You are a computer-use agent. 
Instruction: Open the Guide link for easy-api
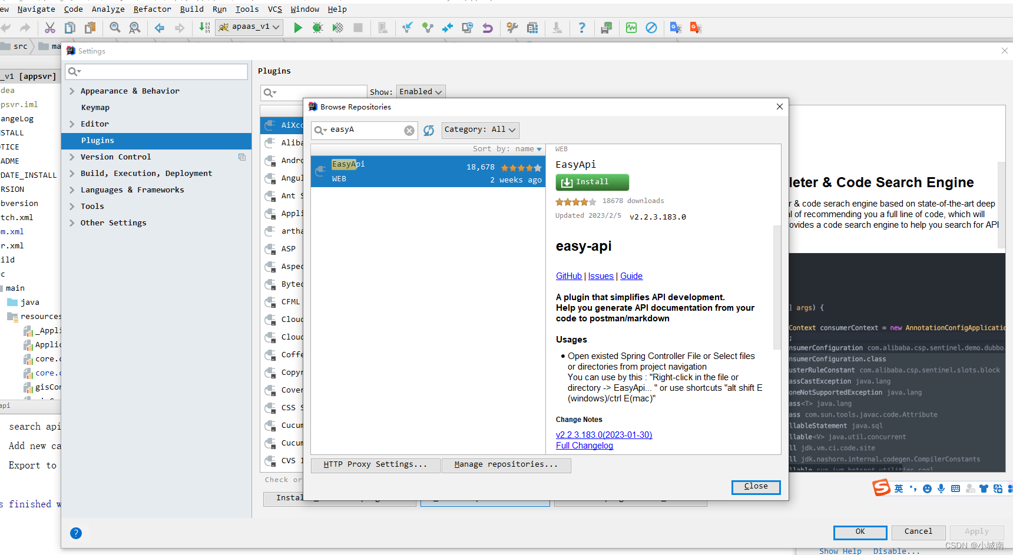[x=631, y=276]
